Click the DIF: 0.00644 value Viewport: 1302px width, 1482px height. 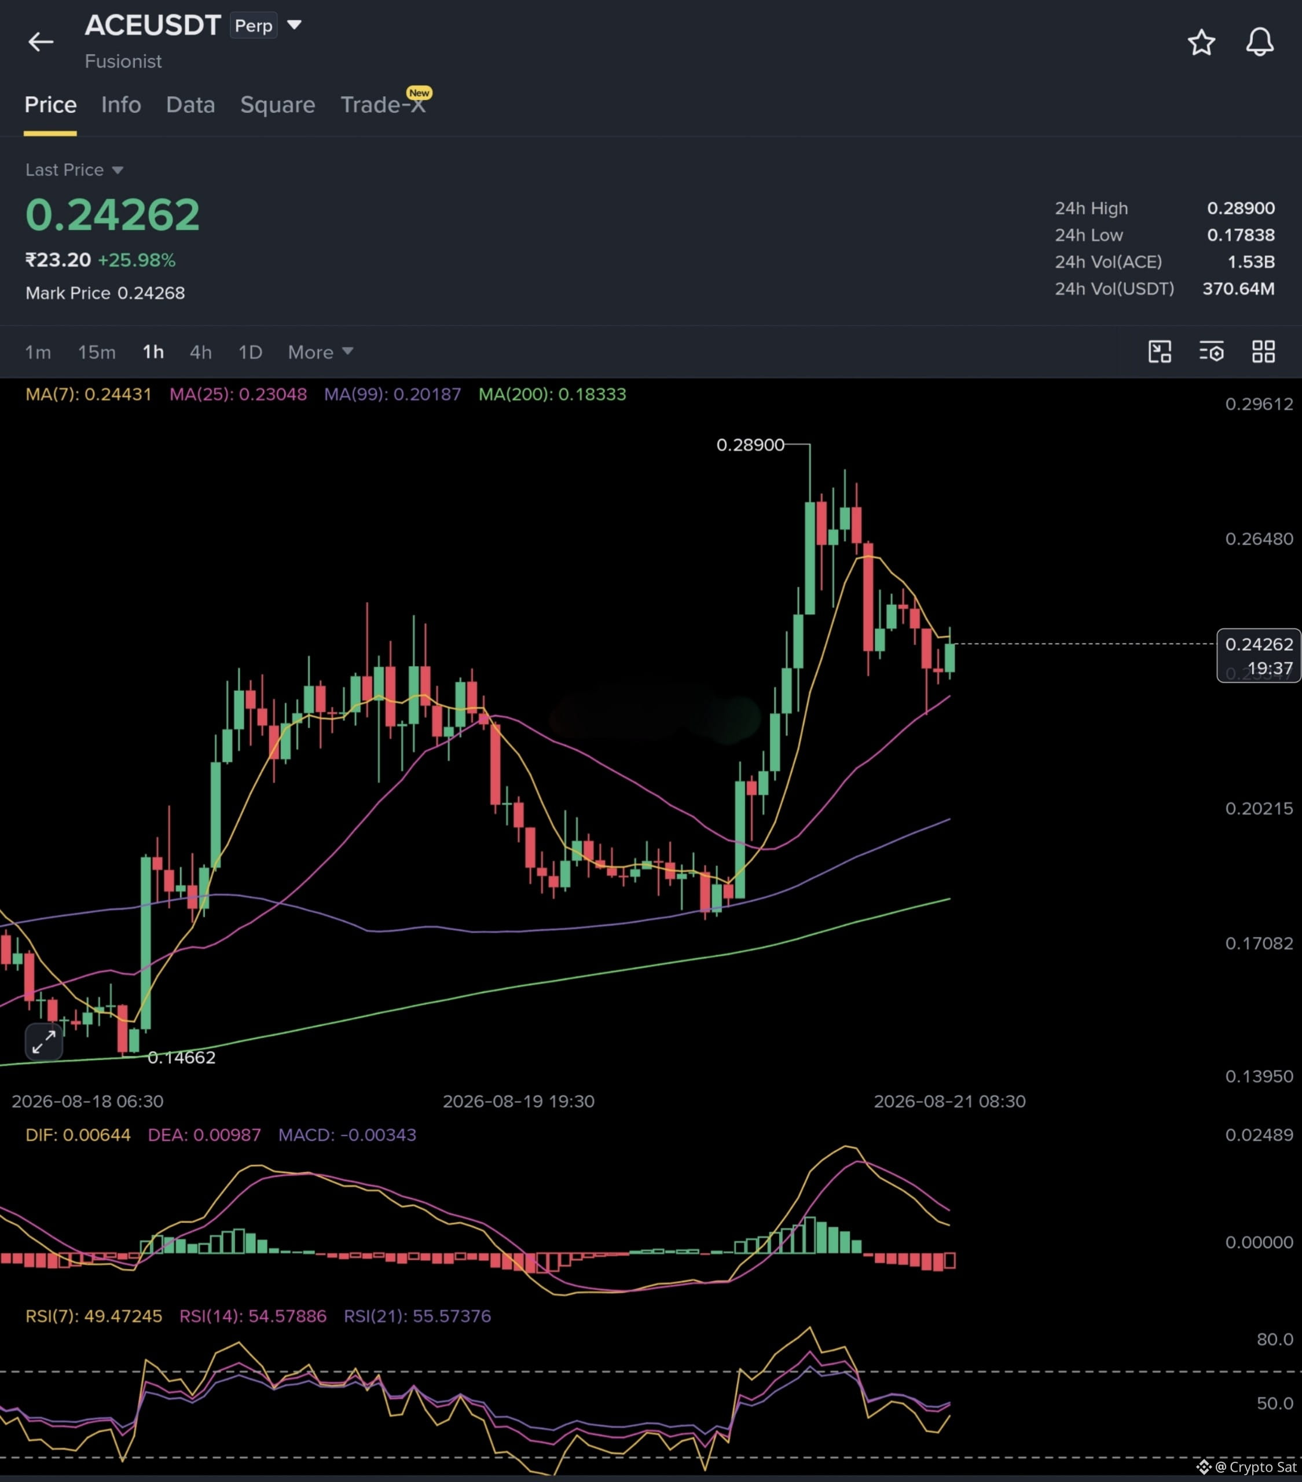(78, 1135)
